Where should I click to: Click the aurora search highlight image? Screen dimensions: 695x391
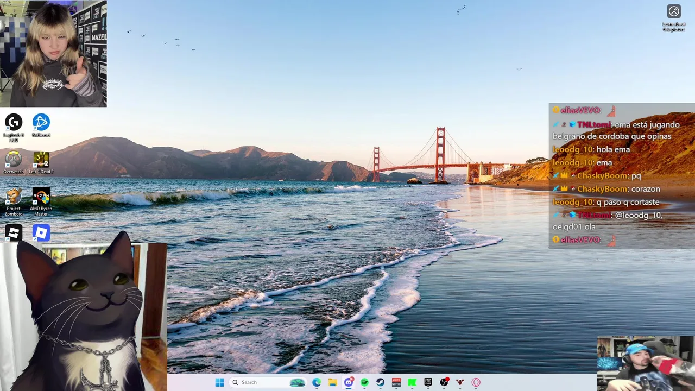[x=298, y=382]
